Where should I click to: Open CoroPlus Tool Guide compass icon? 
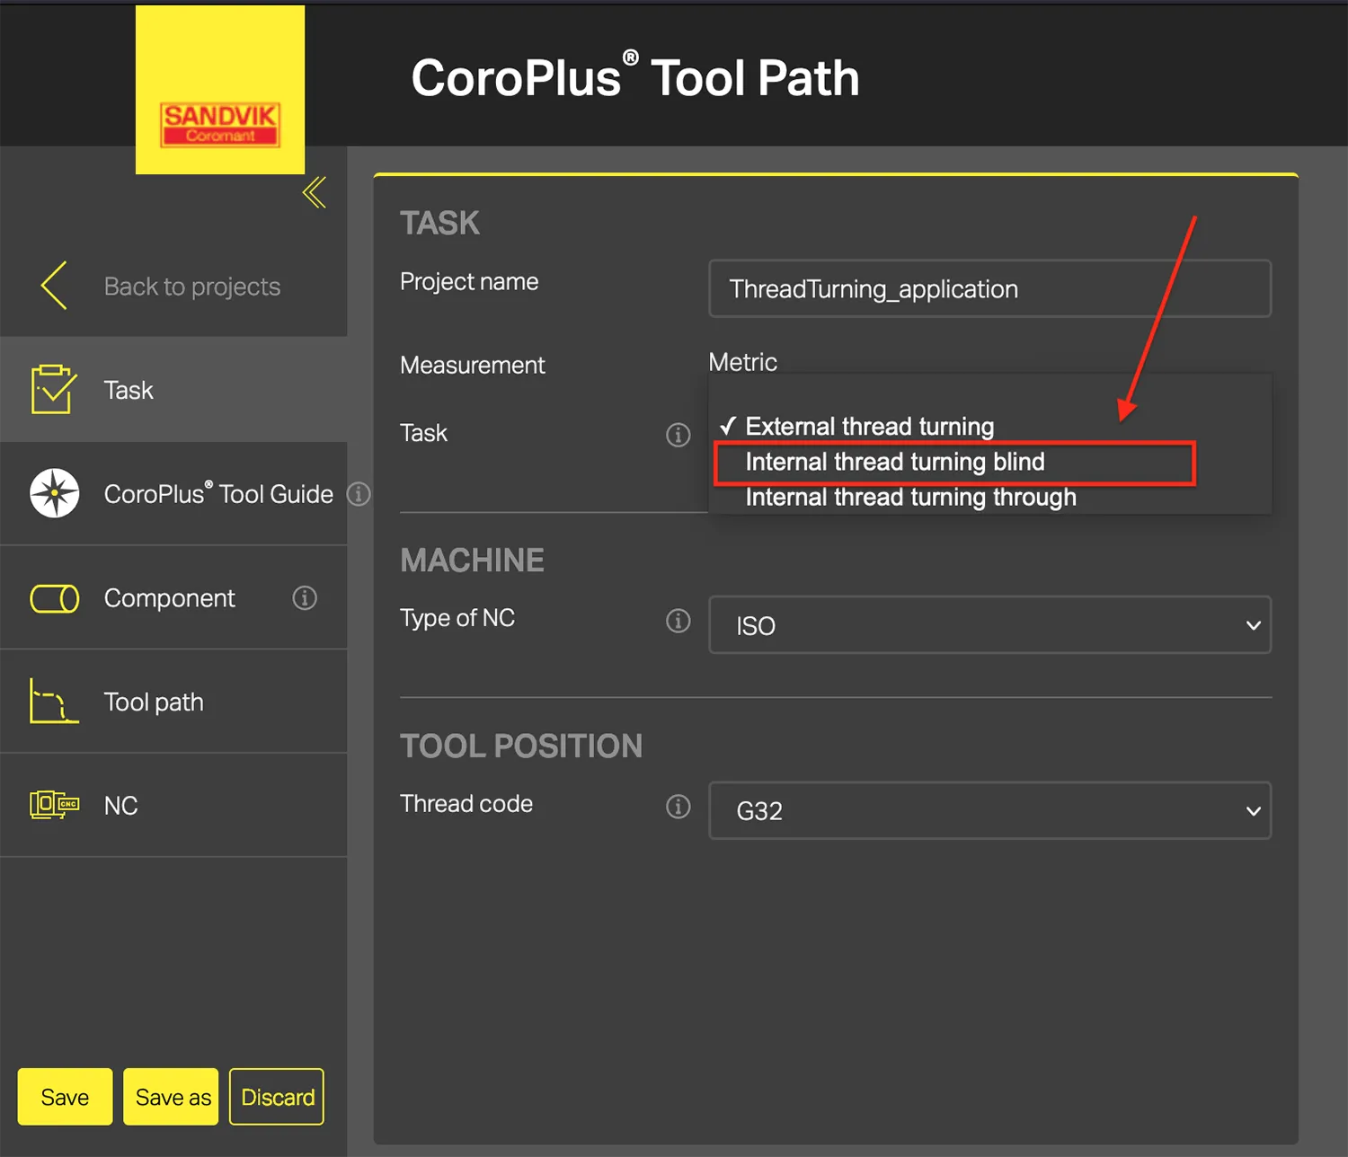(x=55, y=493)
